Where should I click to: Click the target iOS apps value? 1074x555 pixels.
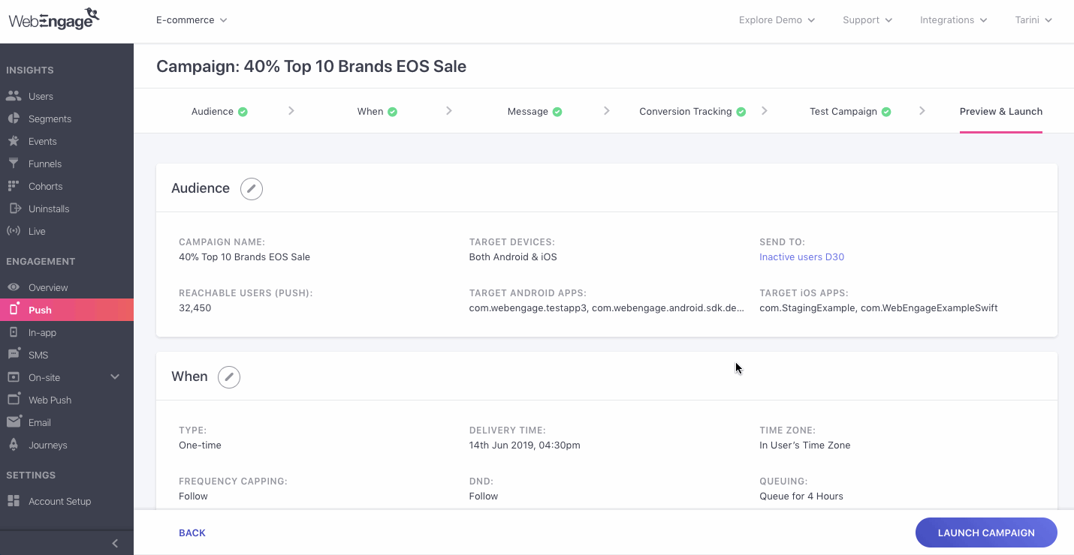878,307
